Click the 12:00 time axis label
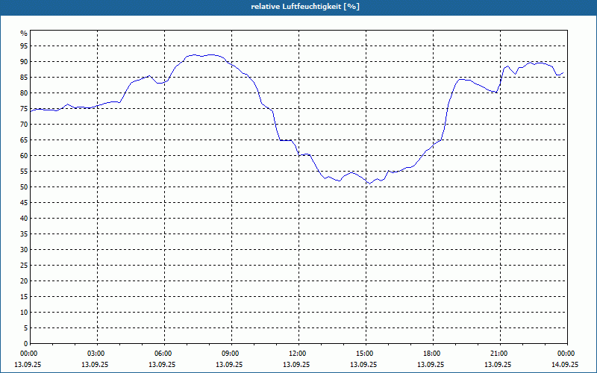 [x=299, y=354]
